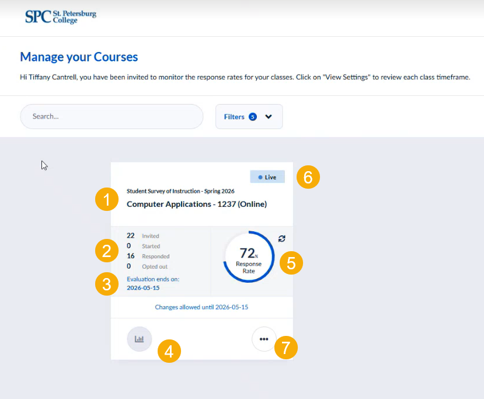Click the Evaluation ends on label
The height and width of the screenshot is (399, 484).
tap(153, 279)
